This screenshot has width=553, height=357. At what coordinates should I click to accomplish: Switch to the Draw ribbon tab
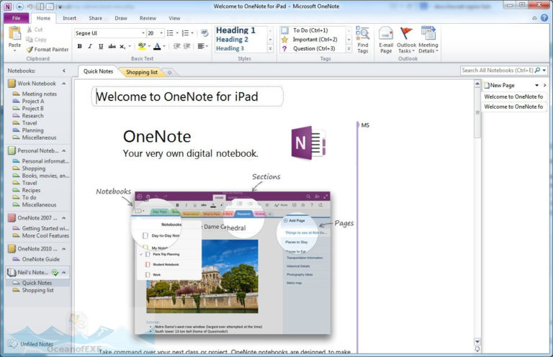121,18
